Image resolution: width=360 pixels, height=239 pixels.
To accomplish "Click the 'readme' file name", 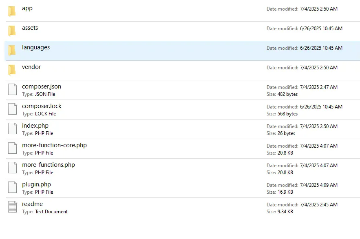I will coord(32,204).
